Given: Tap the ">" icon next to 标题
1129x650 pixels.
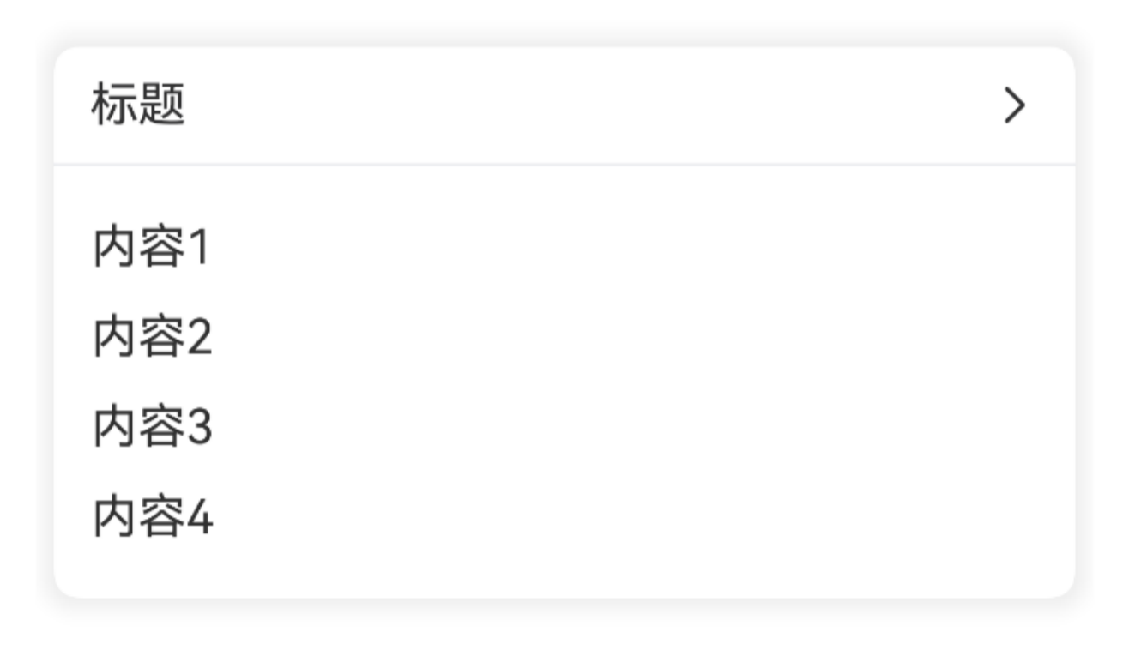Looking at the screenshot, I should tap(1015, 106).
